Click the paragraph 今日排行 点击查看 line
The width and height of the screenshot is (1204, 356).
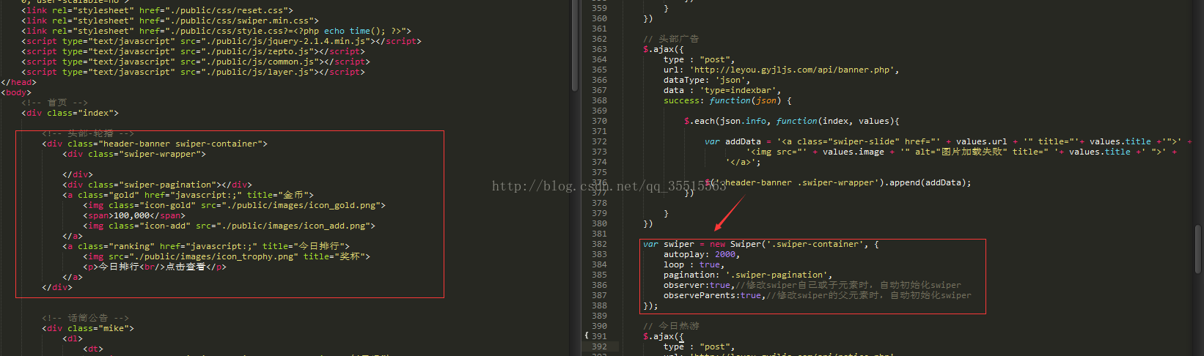pos(155,267)
